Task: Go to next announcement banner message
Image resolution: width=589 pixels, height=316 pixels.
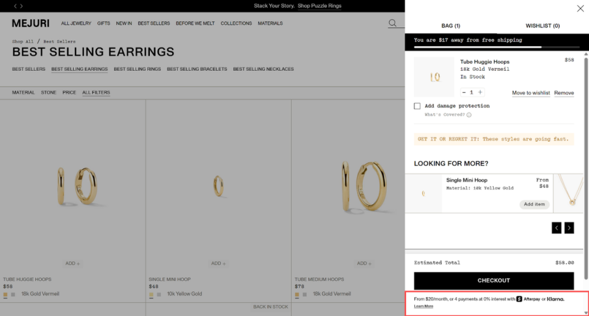Action: coord(22,6)
